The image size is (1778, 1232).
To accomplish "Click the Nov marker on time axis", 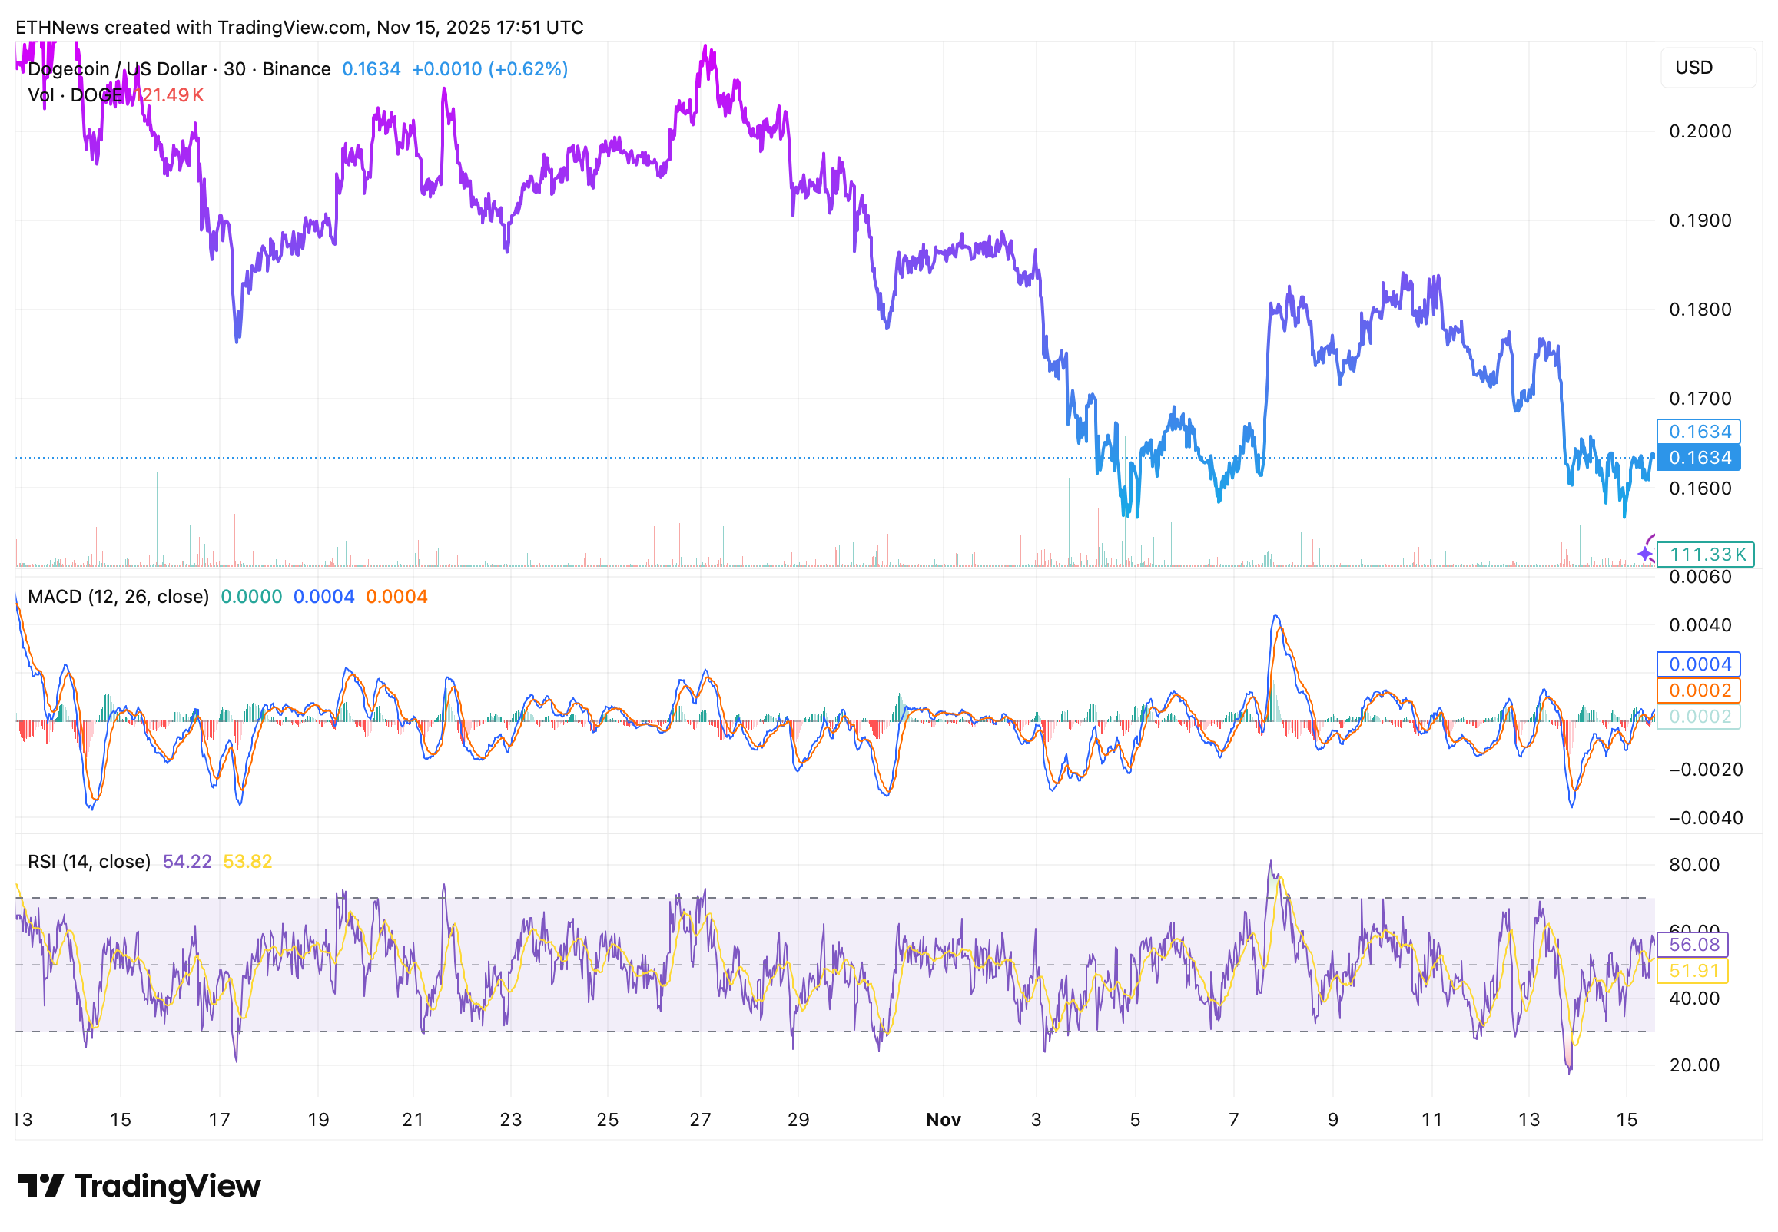I will click(943, 1120).
